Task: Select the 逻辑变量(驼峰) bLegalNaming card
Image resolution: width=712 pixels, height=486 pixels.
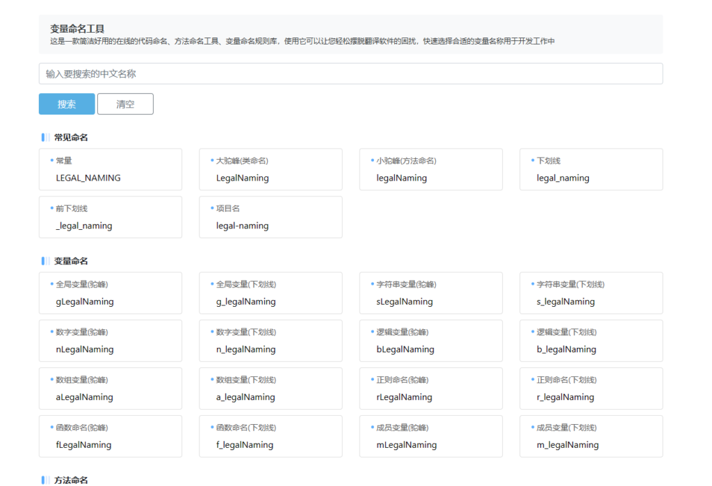Action: coord(430,340)
